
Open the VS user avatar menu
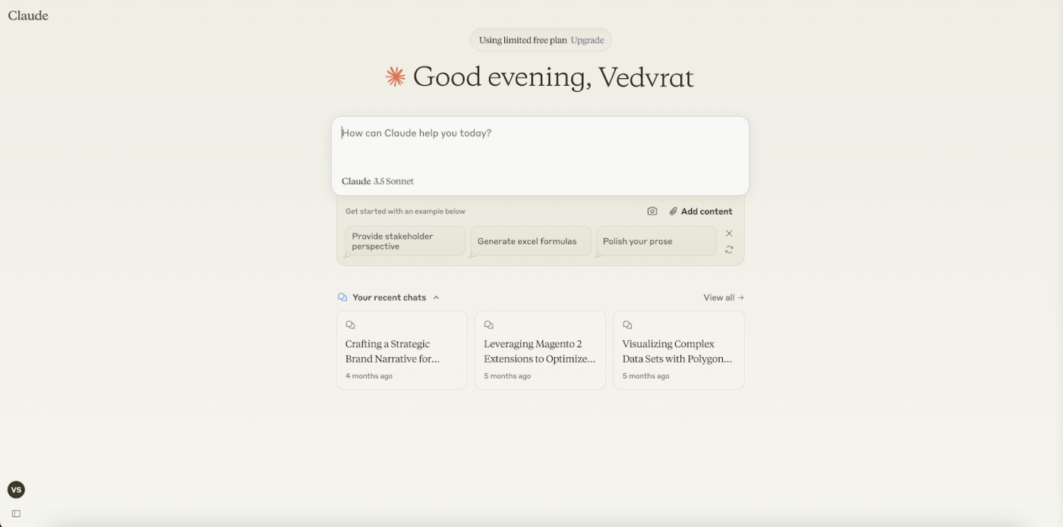[x=16, y=490]
